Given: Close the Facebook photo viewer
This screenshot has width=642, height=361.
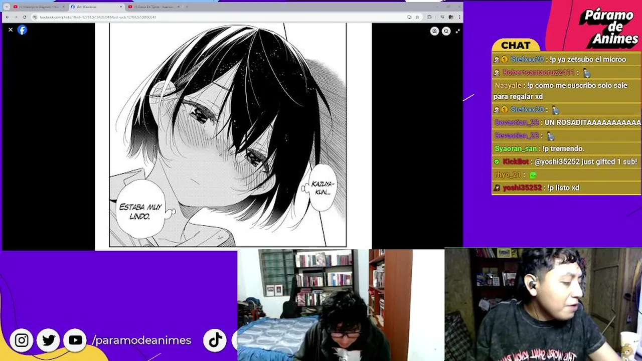Looking at the screenshot, I should [x=10, y=30].
